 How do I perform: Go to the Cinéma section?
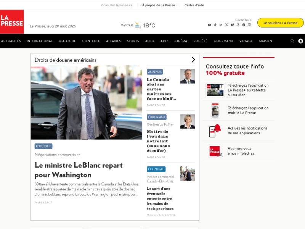181,41
